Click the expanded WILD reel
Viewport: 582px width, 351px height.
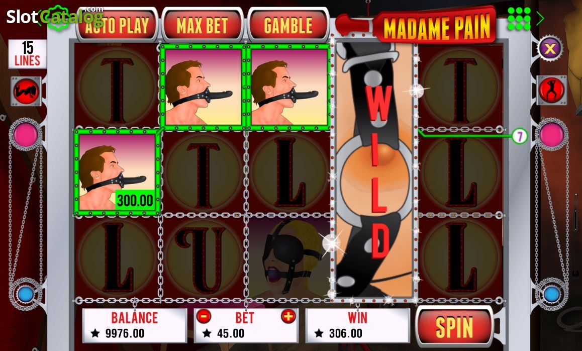[x=375, y=170]
